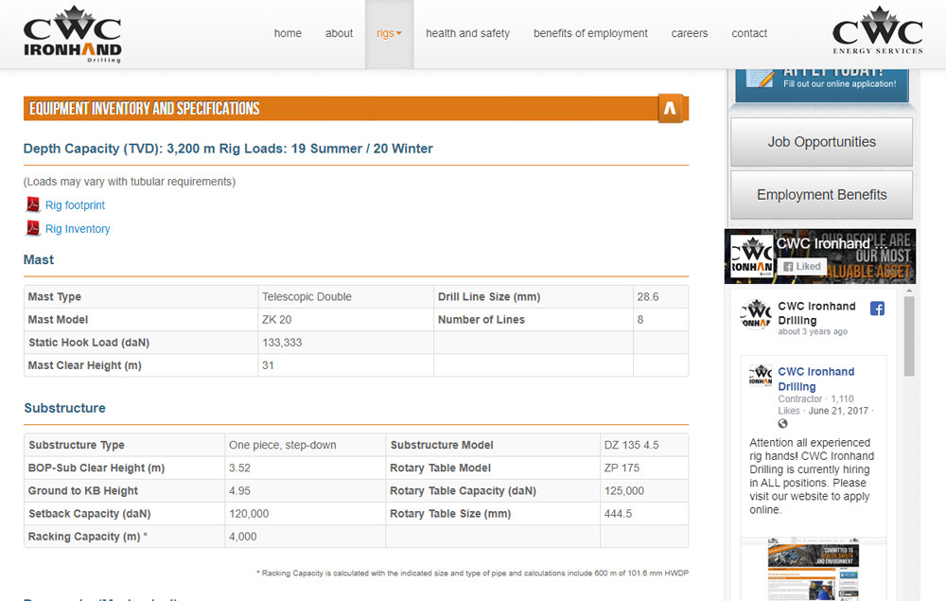
Task: Click the avatar beside 'about 3 years ago'
Action: 756,314
